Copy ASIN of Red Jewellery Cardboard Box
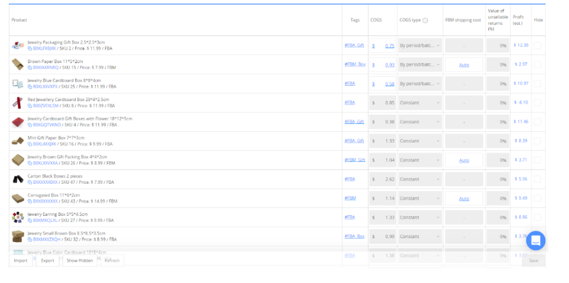The image size is (569, 283). tap(30, 106)
